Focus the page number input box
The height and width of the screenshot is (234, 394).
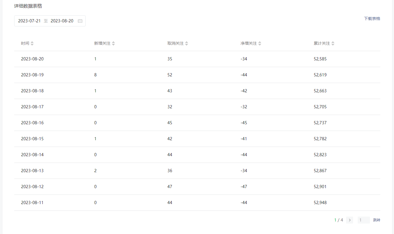pos(364,220)
